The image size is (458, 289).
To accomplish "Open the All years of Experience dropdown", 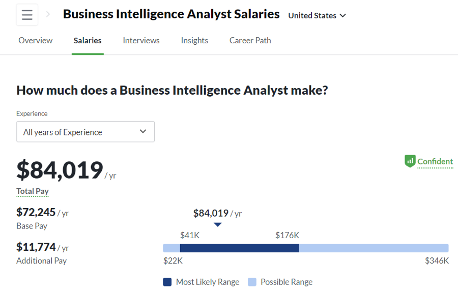I will [x=85, y=132].
